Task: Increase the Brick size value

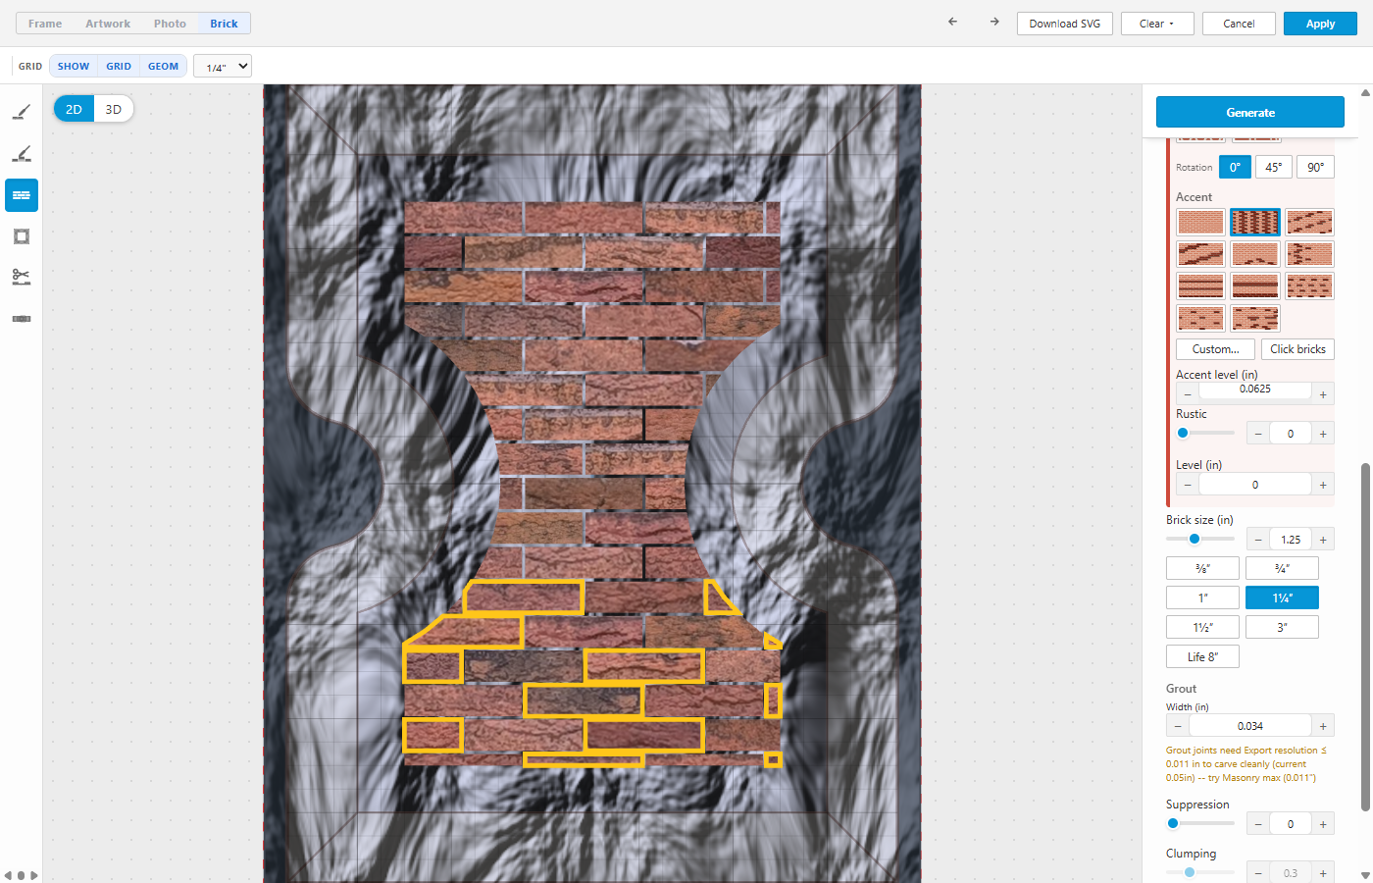Action: click(1323, 540)
